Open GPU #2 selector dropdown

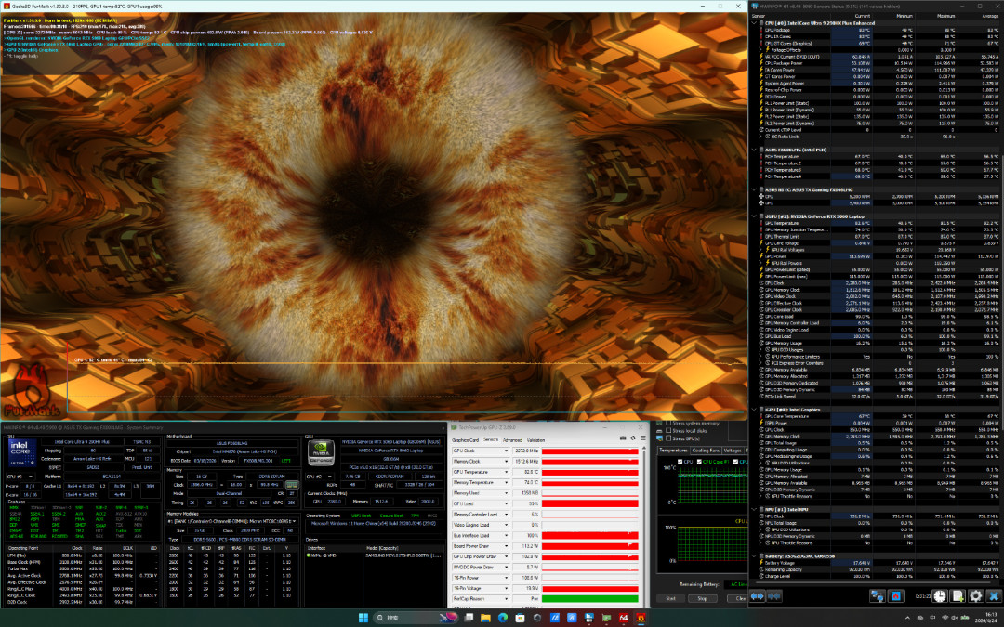[321, 476]
